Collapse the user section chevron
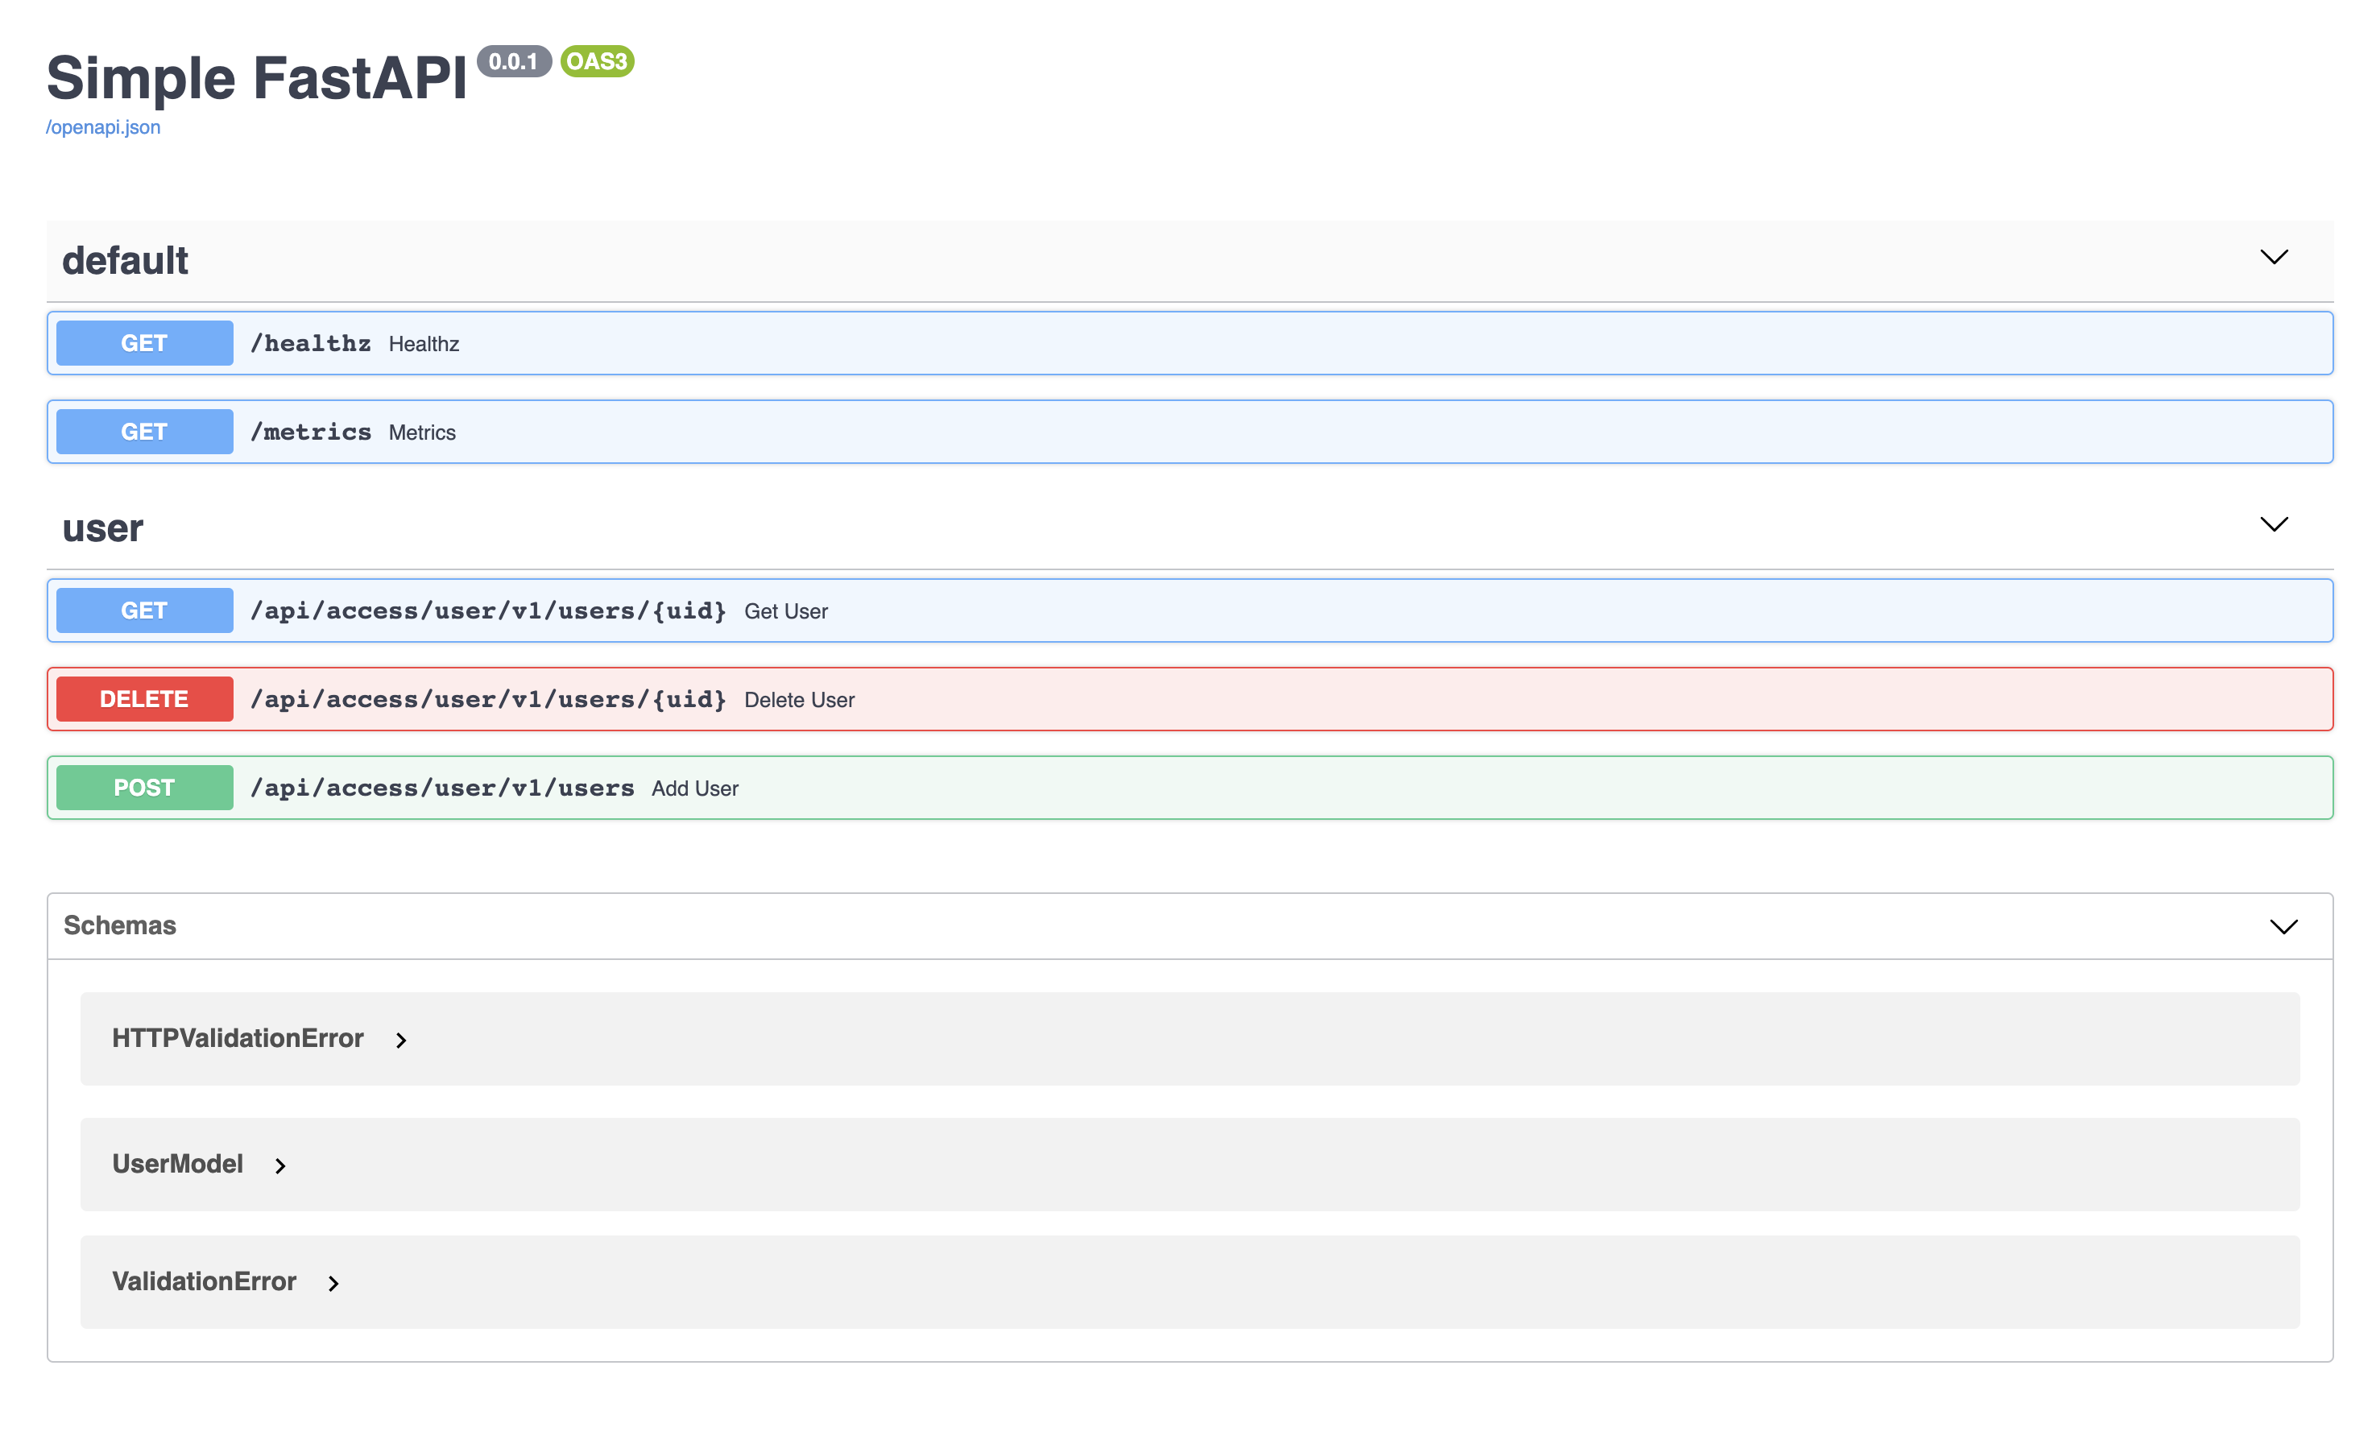 coord(2273,524)
